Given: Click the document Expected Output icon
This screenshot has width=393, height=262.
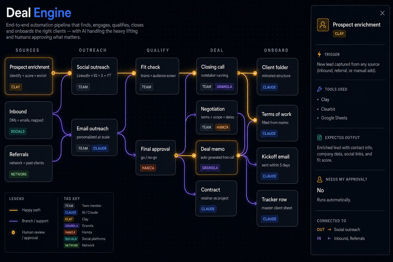Looking at the screenshot, I should coord(319,137).
